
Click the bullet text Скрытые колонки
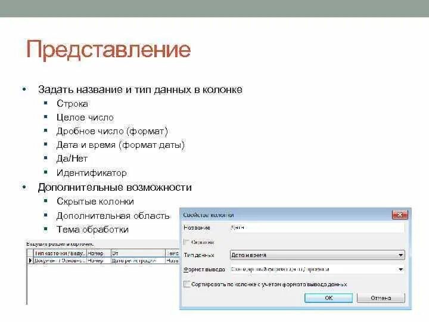pyautogui.click(x=95, y=202)
